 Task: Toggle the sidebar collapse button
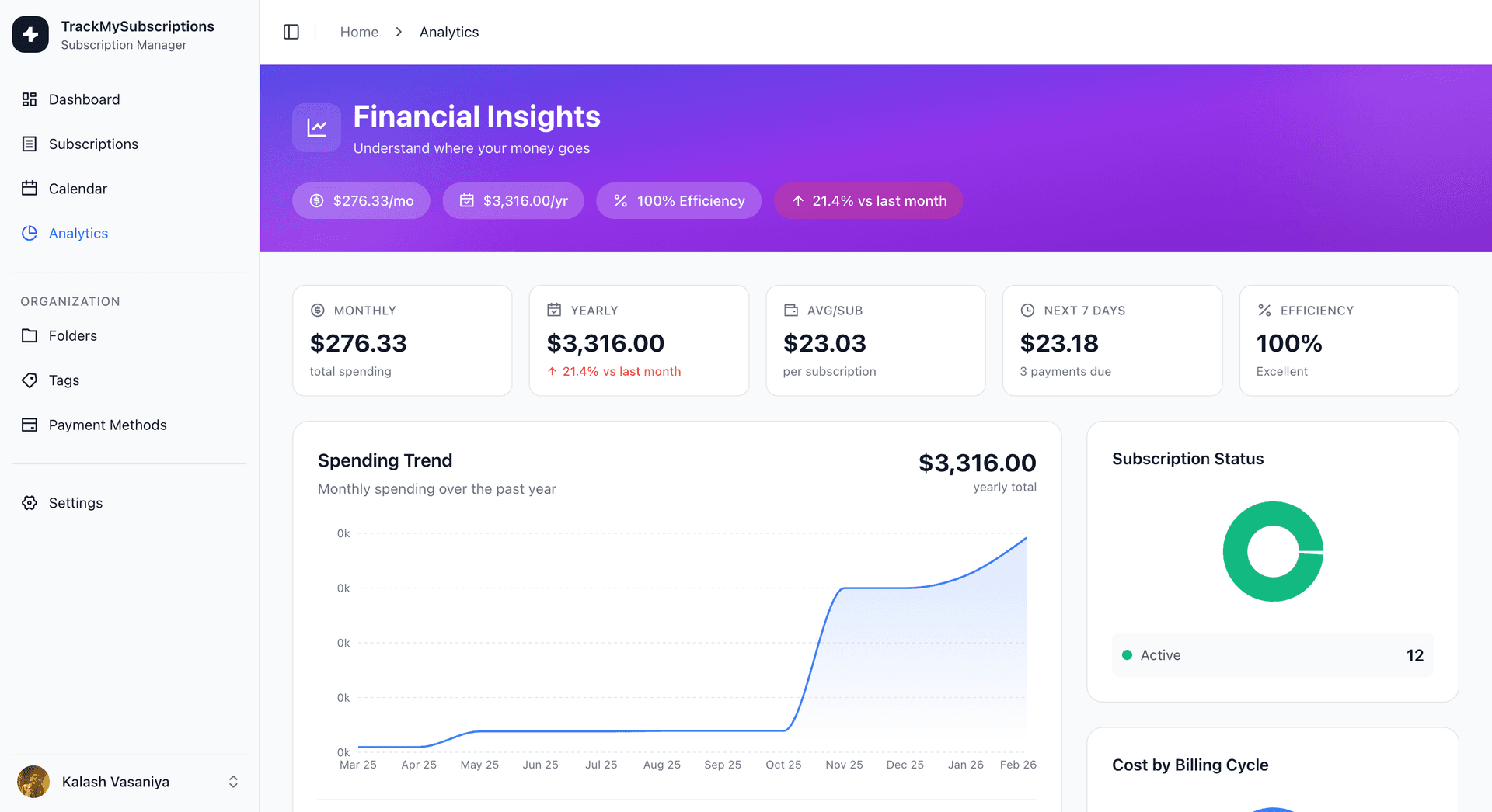[x=291, y=32]
